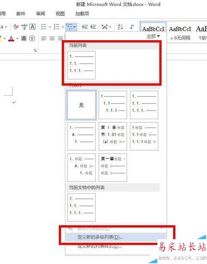Screen dimensions: 207x264
Task: Apply Character Shading gray A icon
Action: (24, 38)
